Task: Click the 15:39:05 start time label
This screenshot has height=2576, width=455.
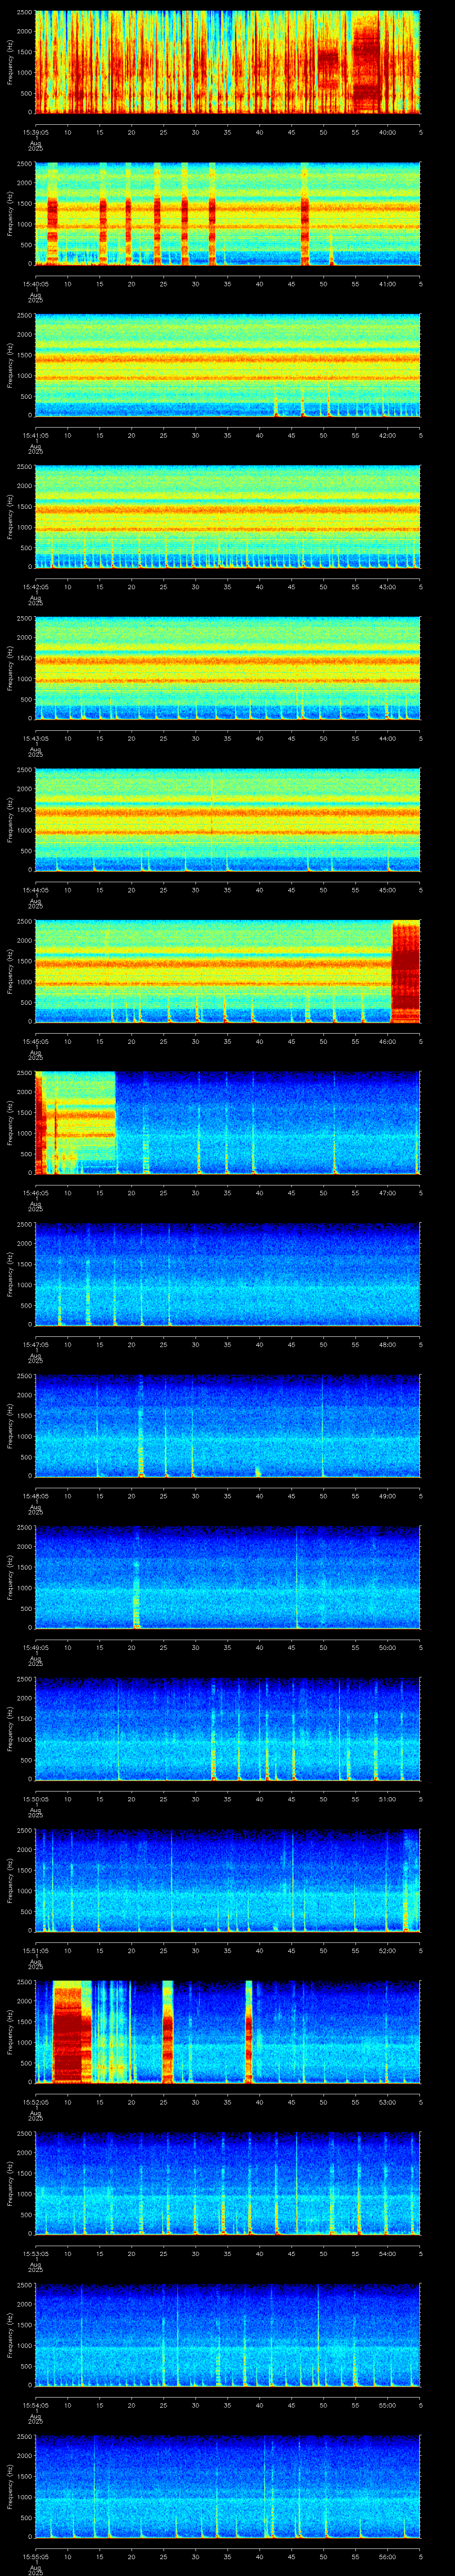Action: point(36,131)
